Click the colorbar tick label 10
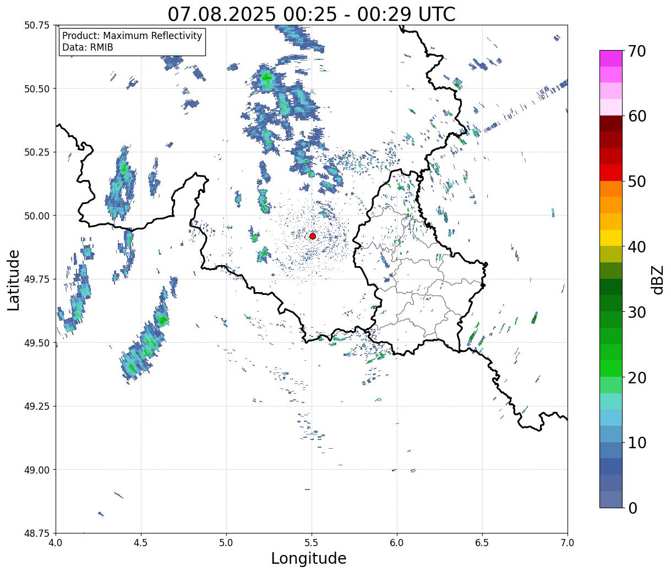Screen dimensions: 671x572 click(636, 443)
